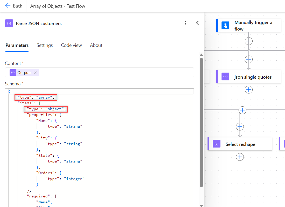Image resolution: width=285 pixels, height=207 pixels.
Task: Select the Outputs dynamic content token
Action: pos(24,72)
